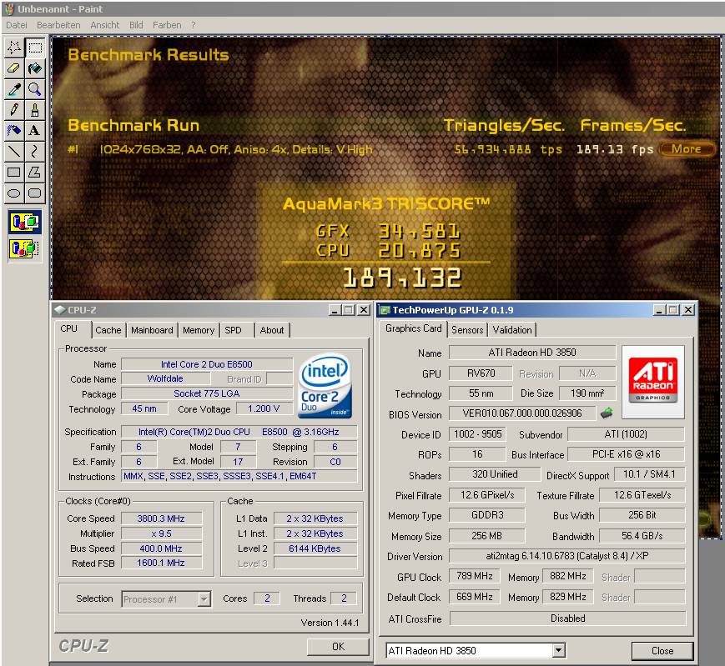Viewport: 725px width, 666px height.
Task: Click the CPU-Z title bar icon
Action: (59, 310)
